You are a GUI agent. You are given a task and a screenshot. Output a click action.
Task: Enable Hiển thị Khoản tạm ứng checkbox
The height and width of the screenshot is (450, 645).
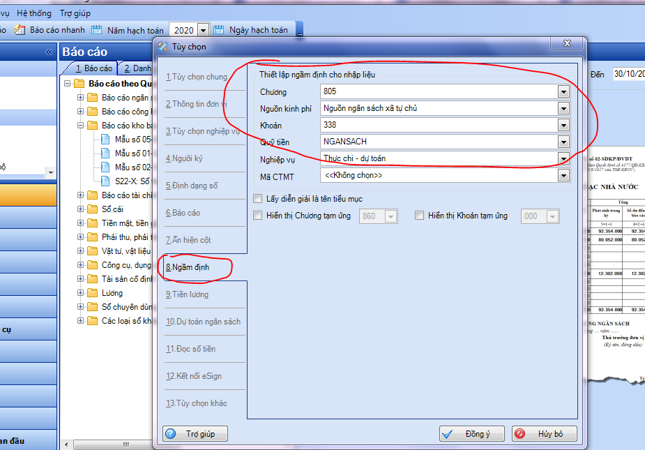pos(419,216)
